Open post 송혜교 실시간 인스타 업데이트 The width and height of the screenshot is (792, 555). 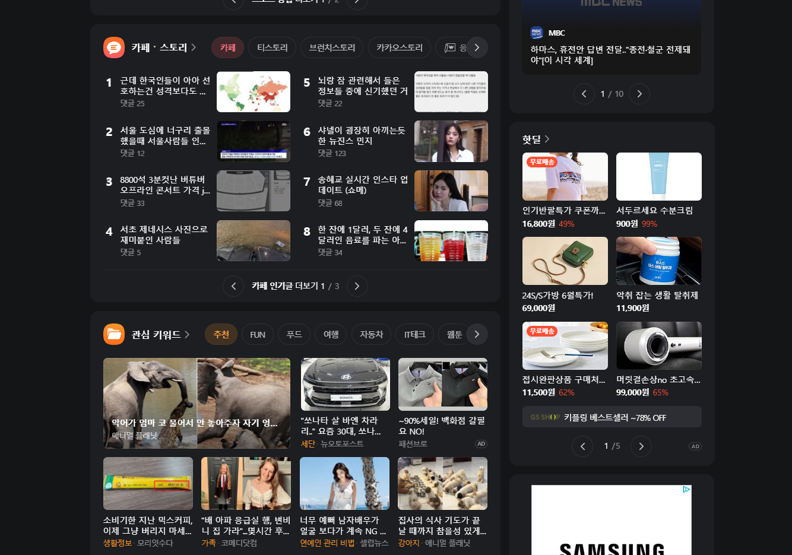point(363,185)
